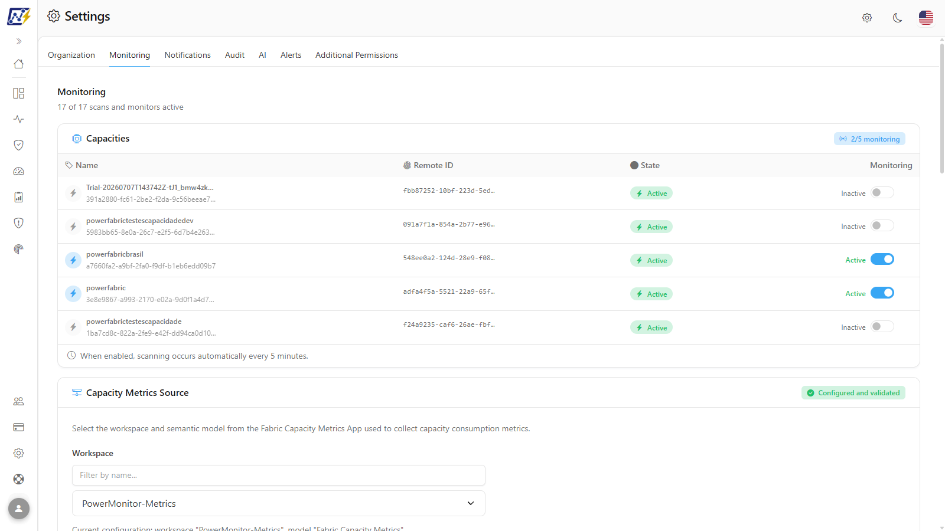
Task: Disable monitoring for powerfabricbrasil
Action: [882, 259]
